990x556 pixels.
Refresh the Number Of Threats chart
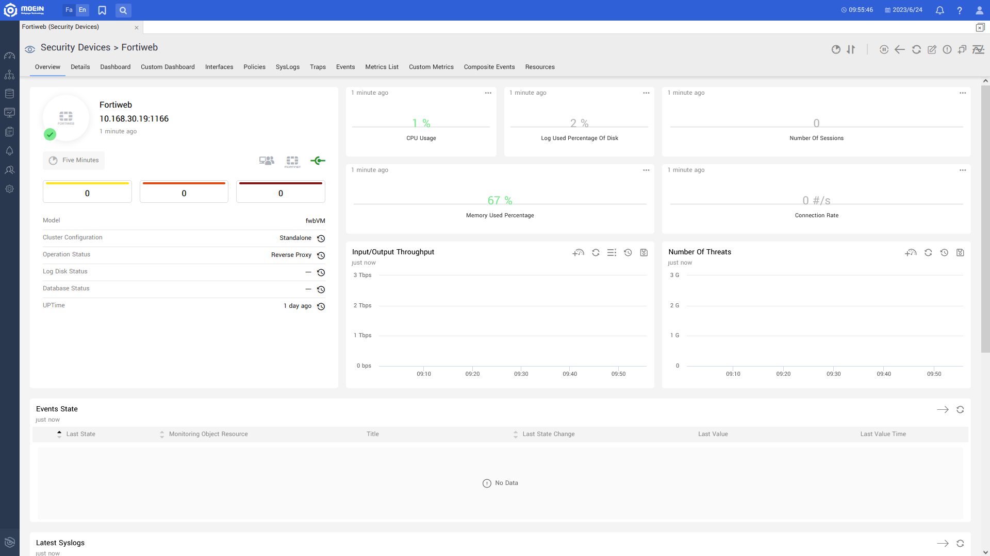(928, 253)
